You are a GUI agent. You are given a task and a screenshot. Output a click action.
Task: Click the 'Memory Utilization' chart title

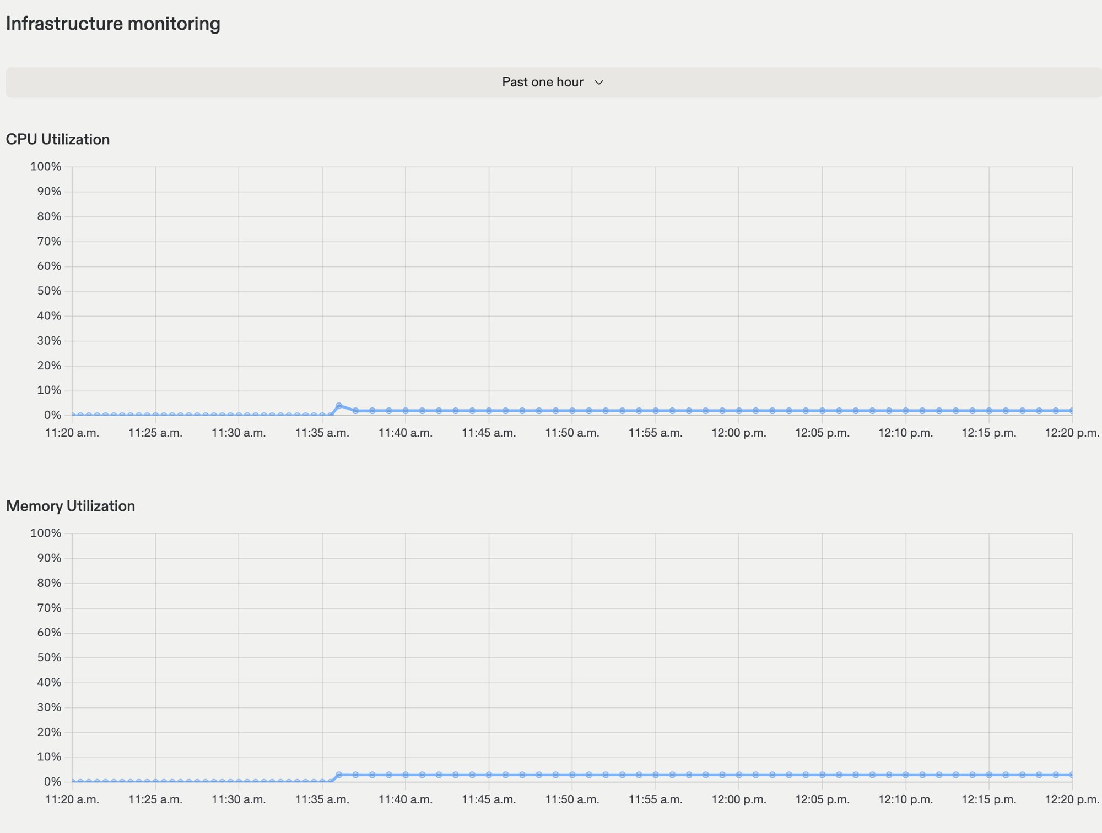coord(71,506)
